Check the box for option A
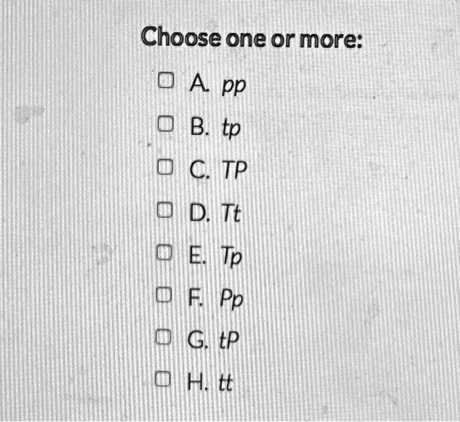The width and height of the screenshot is (460, 422). coord(166,80)
